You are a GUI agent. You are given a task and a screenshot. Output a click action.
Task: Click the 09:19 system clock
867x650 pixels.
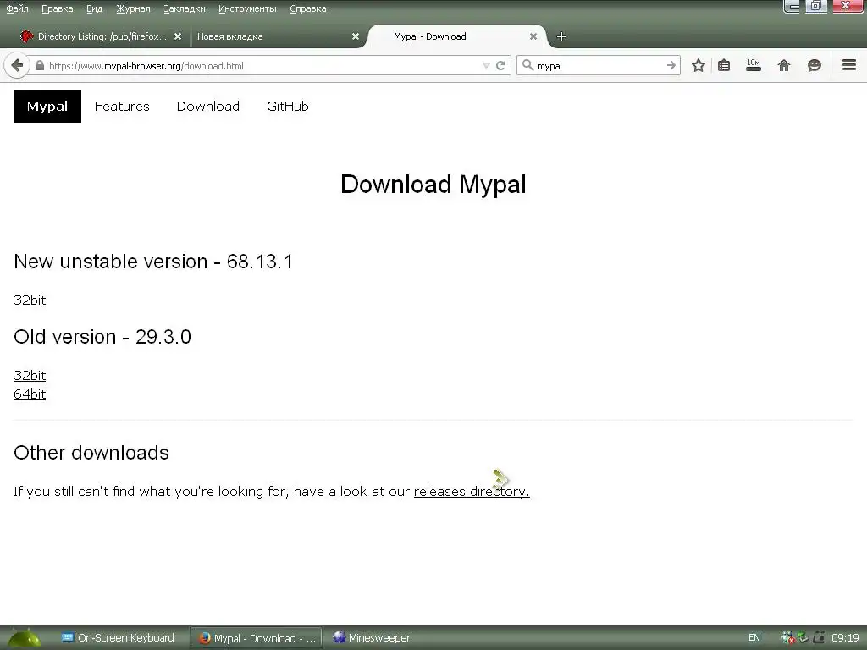coord(846,638)
